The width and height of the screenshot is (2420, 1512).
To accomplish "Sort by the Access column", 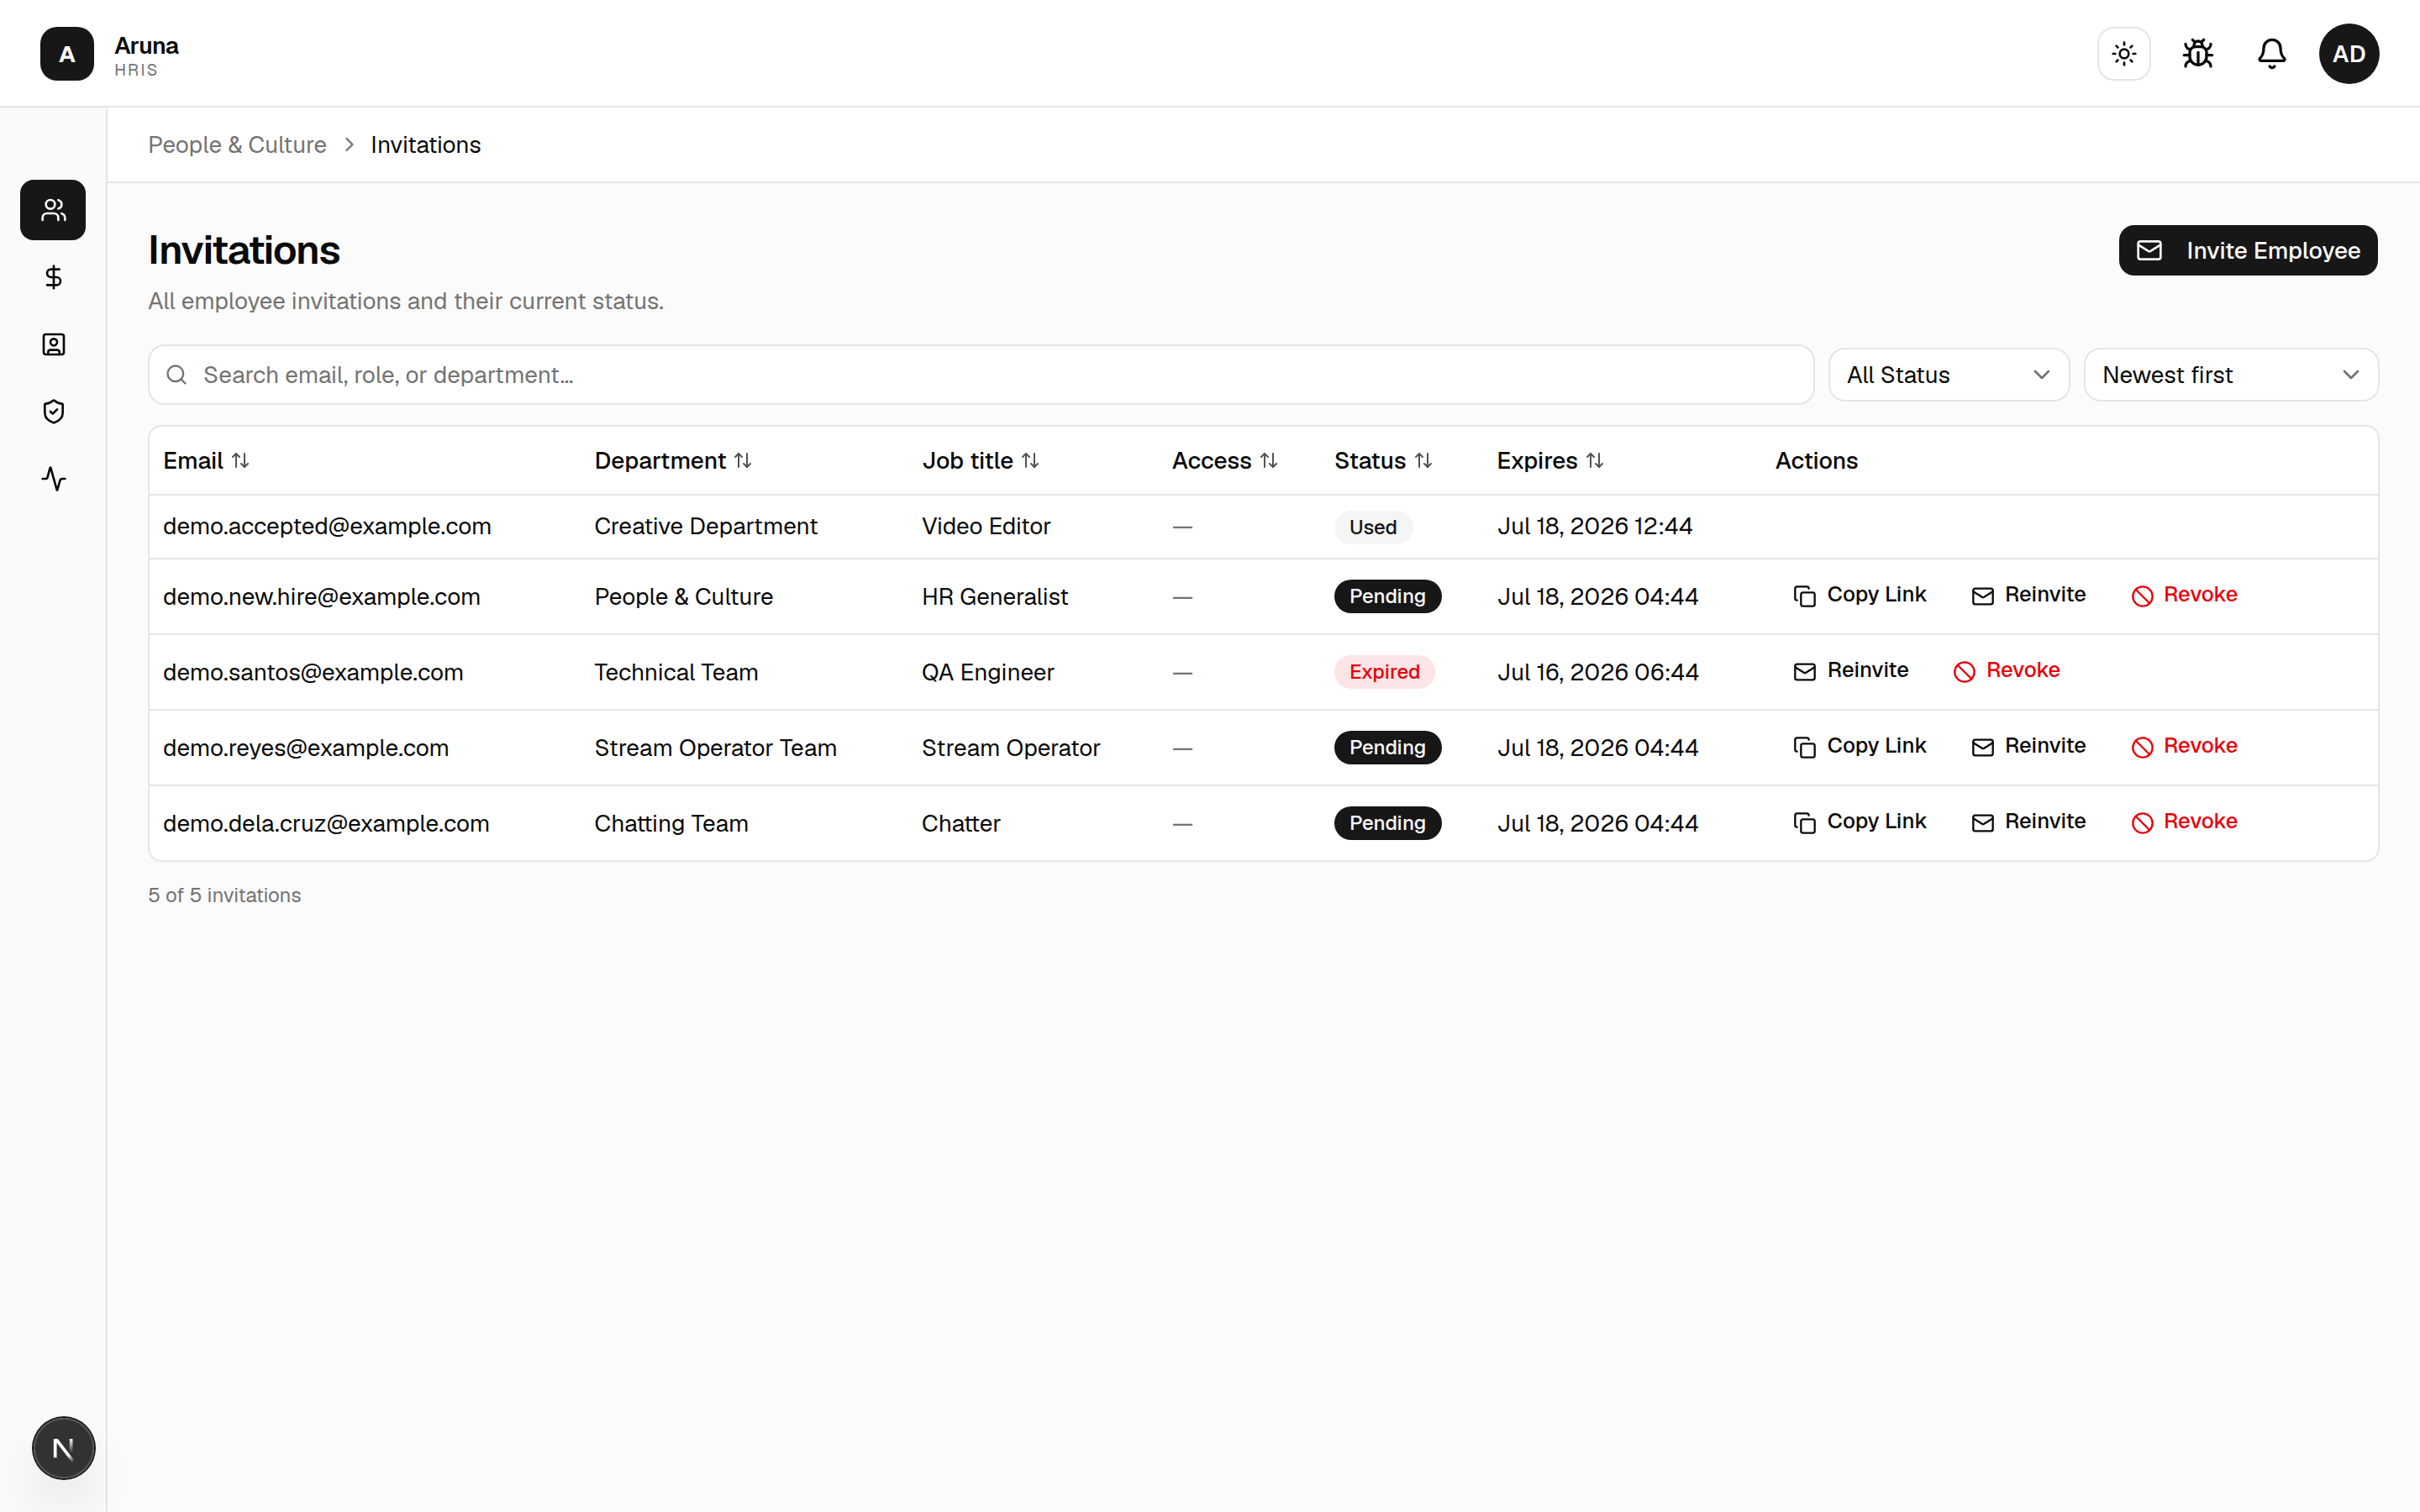I will coord(1225,461).
